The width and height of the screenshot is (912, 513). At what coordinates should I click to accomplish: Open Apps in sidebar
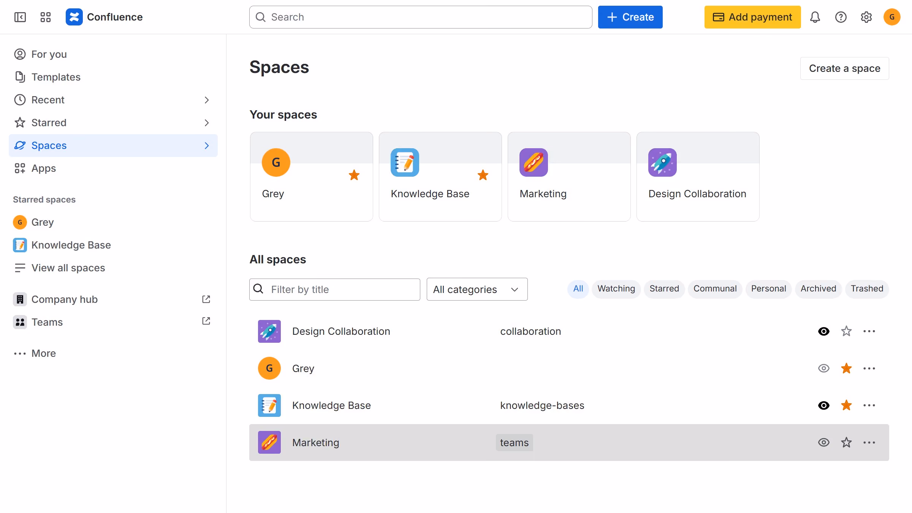(x=113, y=168)
